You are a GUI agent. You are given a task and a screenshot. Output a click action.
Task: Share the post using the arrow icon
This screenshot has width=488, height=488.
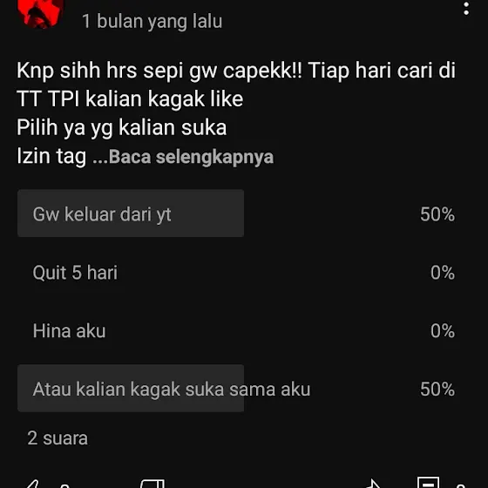[373, 484]
